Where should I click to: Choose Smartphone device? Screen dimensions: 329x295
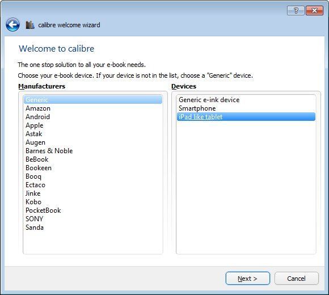[x=246, y=108]
